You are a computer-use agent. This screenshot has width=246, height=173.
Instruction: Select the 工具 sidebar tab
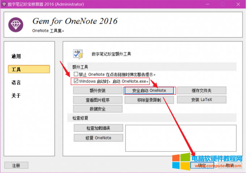pyautogui.click(x=29, y=69)
